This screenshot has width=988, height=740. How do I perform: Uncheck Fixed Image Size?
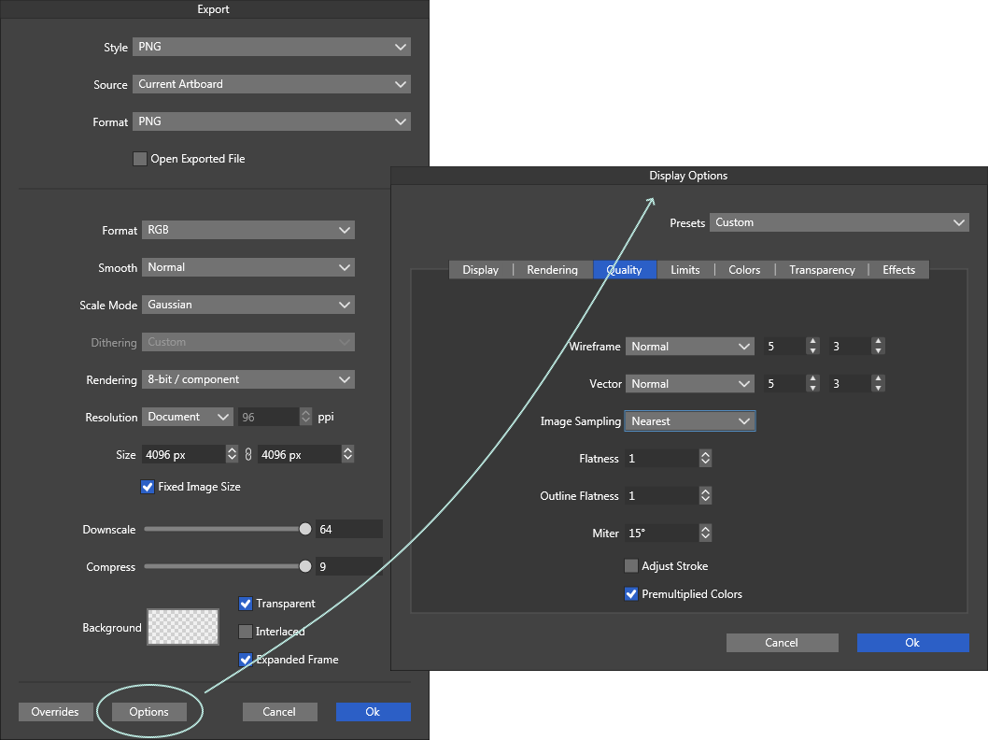(148, 487)
